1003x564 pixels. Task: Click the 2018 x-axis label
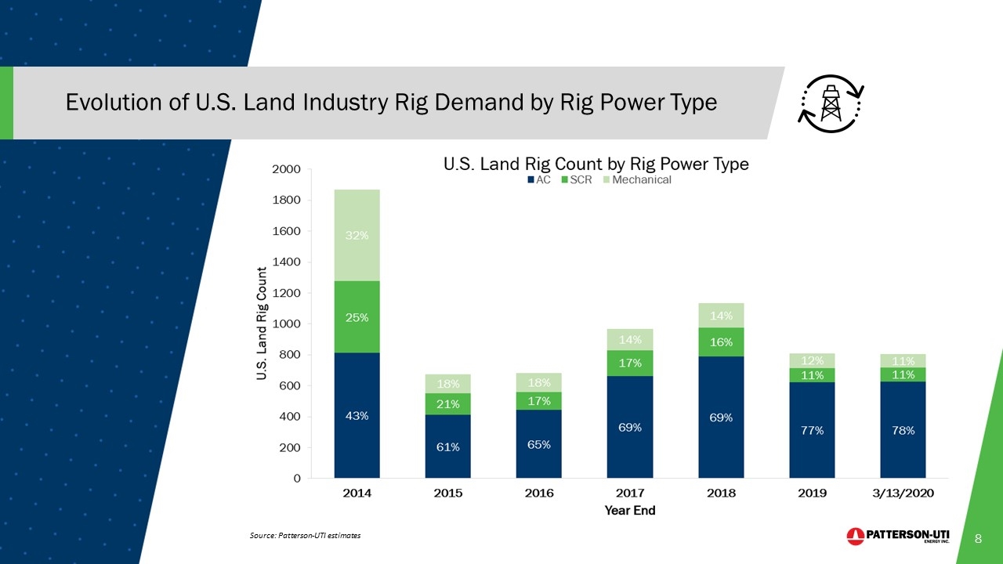coord(721,493)
